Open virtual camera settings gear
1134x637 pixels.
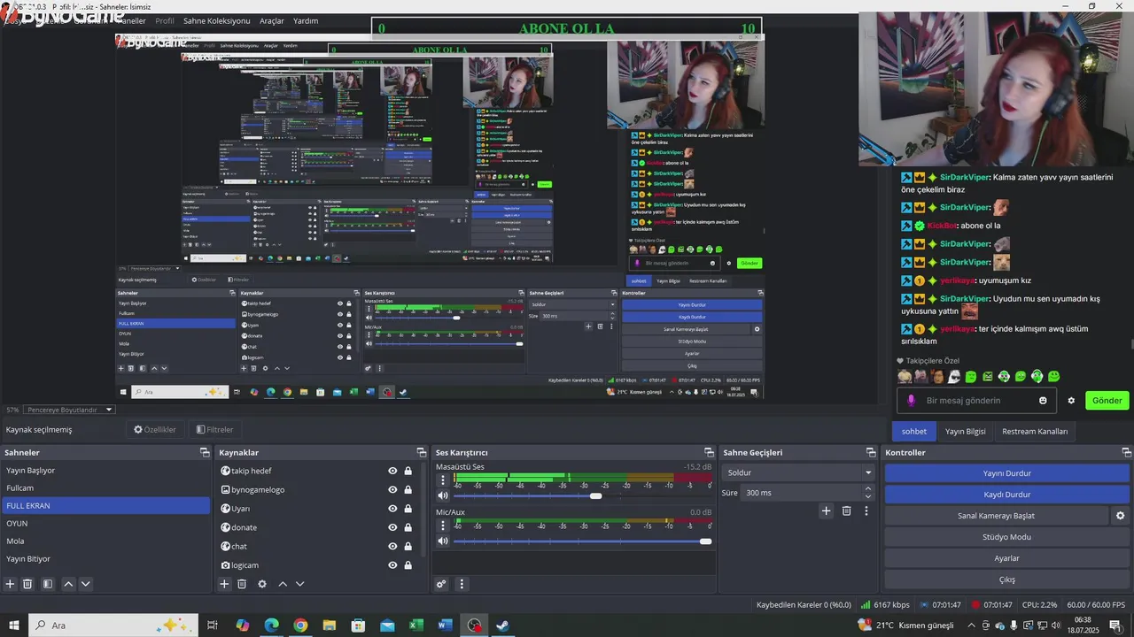[x=1120, y=516]
